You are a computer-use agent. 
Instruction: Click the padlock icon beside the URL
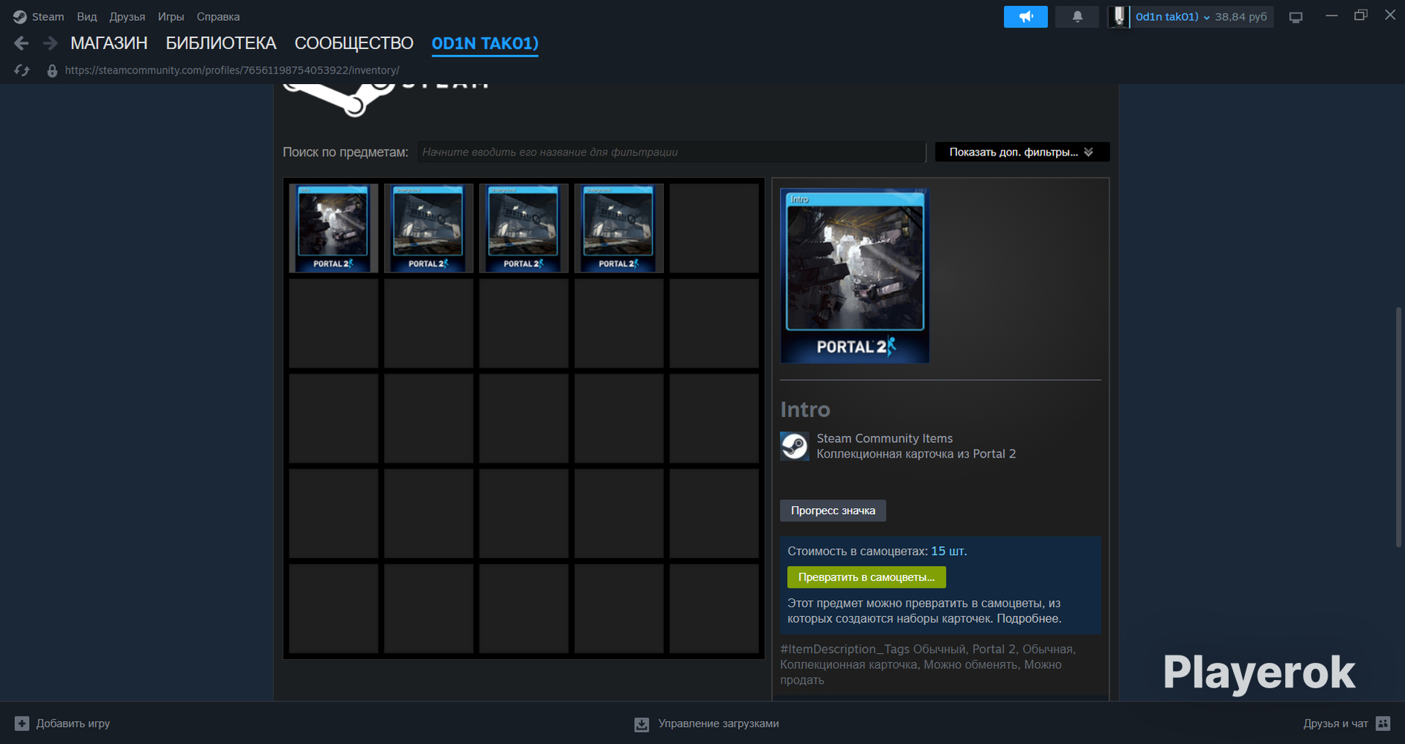pyautogui.click(x=52, y=71)
